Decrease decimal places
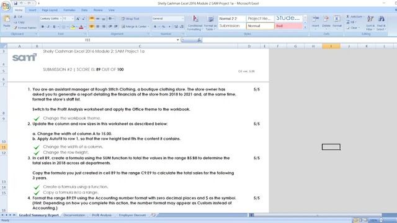 click(182, 27)
